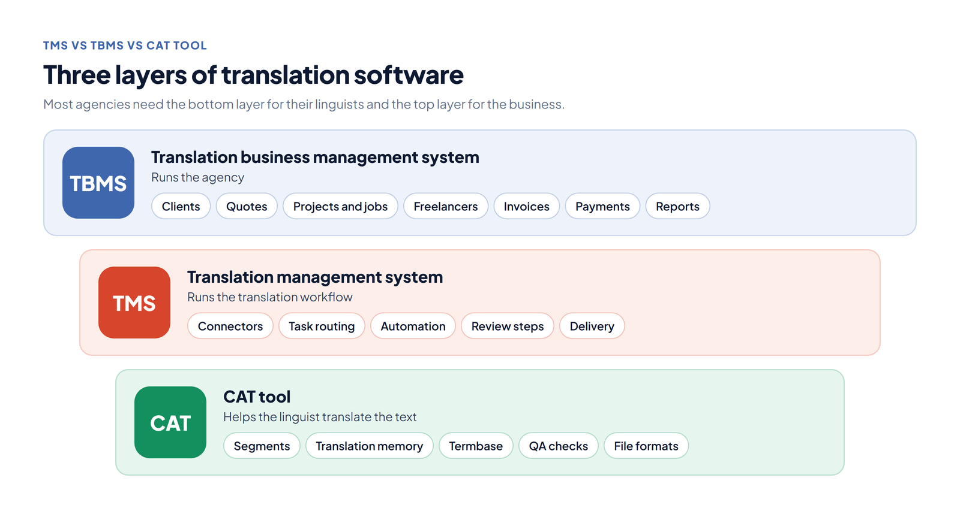The image size is (960, 514).
Task: Click the Delivery pill
Action: (x=592, y=326)
